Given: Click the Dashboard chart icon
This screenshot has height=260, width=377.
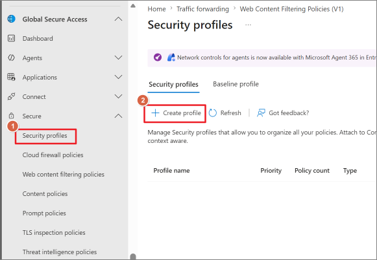Looking at the screenshot, I should tap(11, 38).
